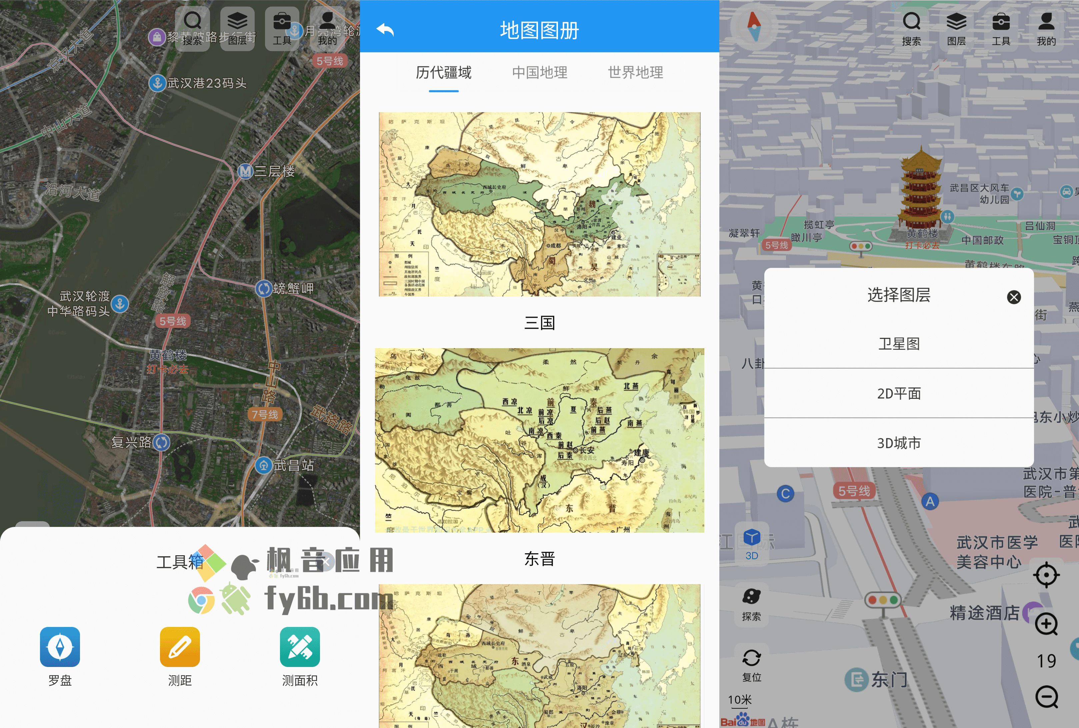The height and width of the screenshot is (728, 1079).
Task: Launch the 测距 distance measuring tool
Action: point(180,657)
